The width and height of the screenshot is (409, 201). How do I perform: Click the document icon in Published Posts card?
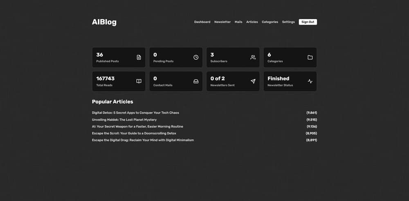pos(139,57)
